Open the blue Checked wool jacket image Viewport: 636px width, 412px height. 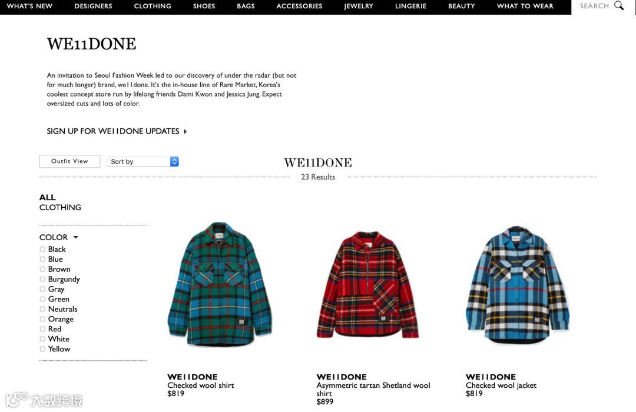coord(518,285)
